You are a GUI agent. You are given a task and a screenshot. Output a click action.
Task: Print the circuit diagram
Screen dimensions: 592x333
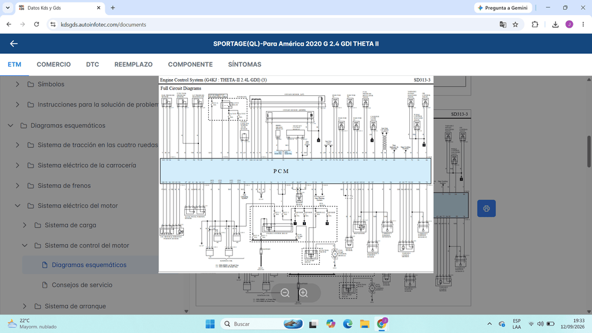[x=486, y=208]
